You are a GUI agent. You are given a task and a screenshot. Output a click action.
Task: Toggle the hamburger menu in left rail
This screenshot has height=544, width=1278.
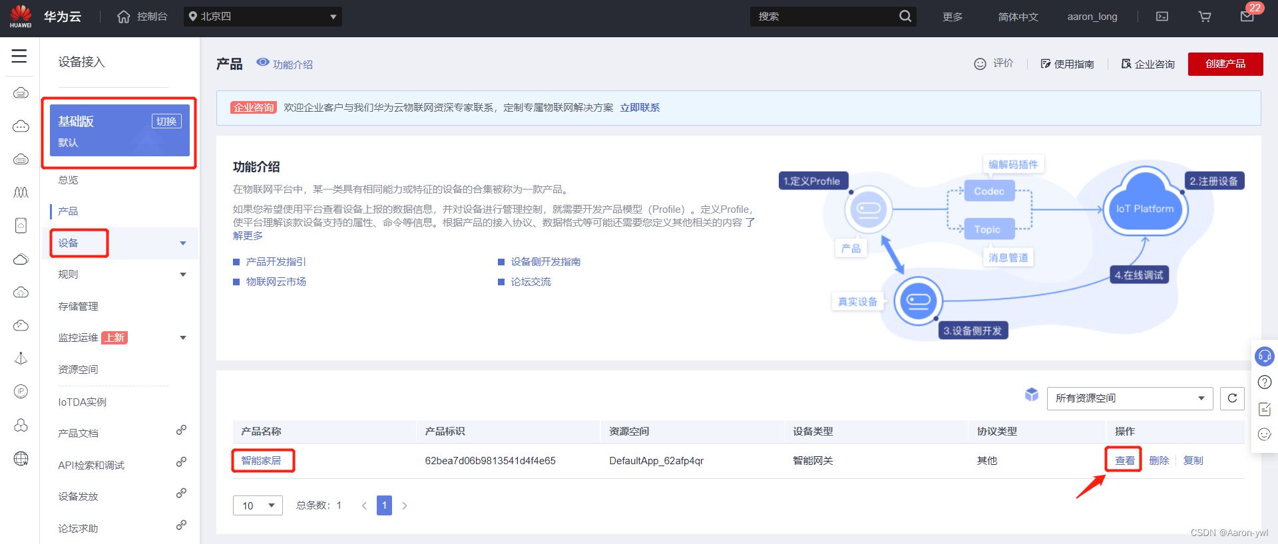click(x=19, y=56)
